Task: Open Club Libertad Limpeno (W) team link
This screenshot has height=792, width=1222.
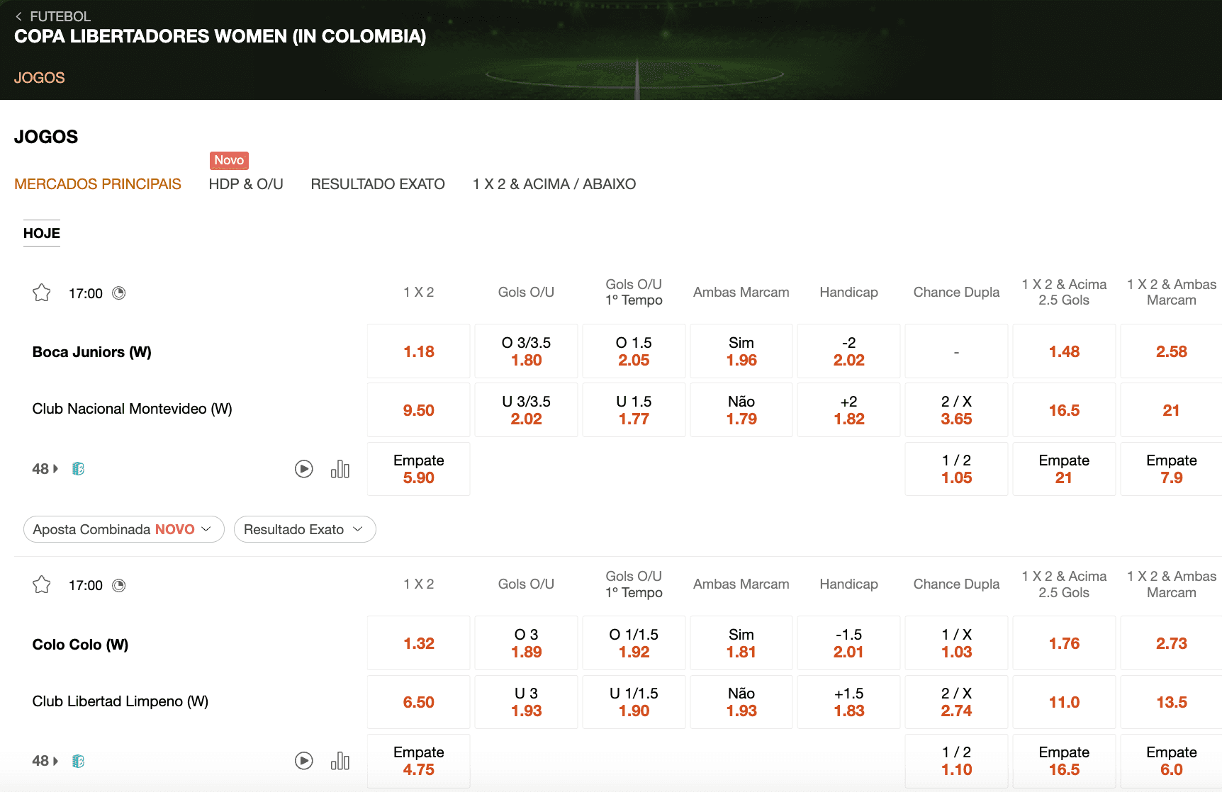Action: click(x=120, y=701)
